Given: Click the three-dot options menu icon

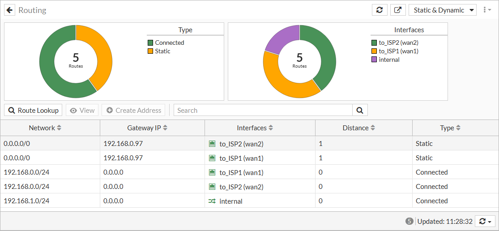Looking at the screenshot, I should tap(487, 10).
